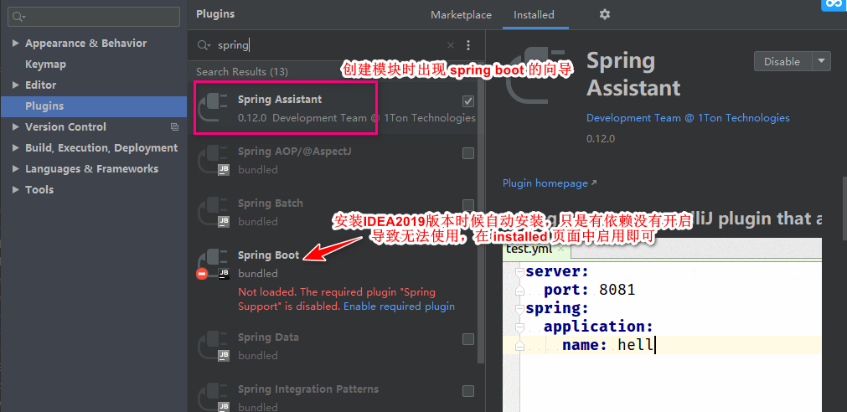This screenshot has width=847, height=412.
Task: Expand the Version Control node
Action: [16, 127]
